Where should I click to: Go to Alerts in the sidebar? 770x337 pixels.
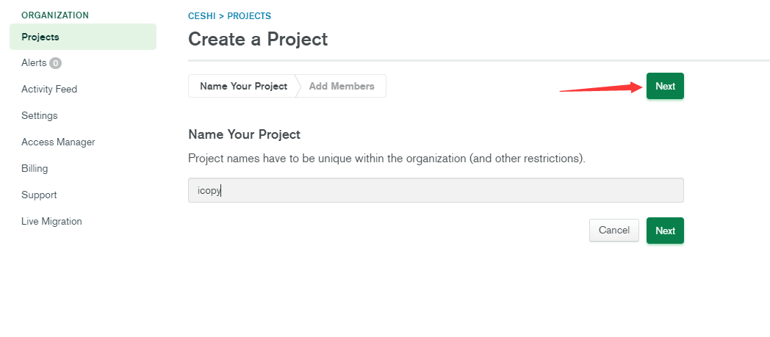(x=34, y=63)
